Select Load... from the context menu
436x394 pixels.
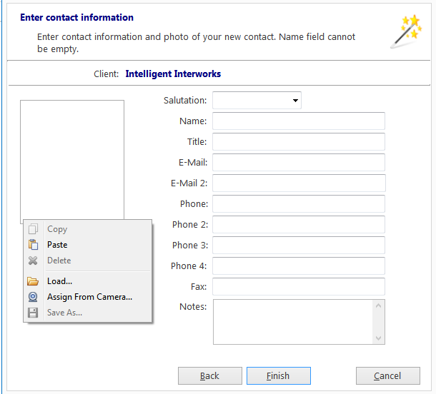click(x=88, y=281)
